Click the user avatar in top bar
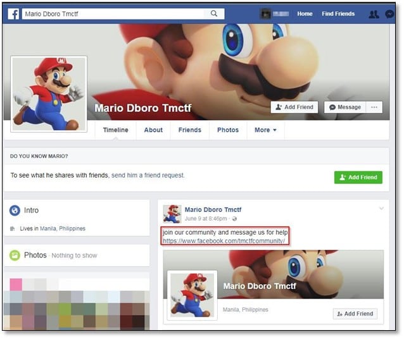Viewport: 404px width, 339px height. 266,13
